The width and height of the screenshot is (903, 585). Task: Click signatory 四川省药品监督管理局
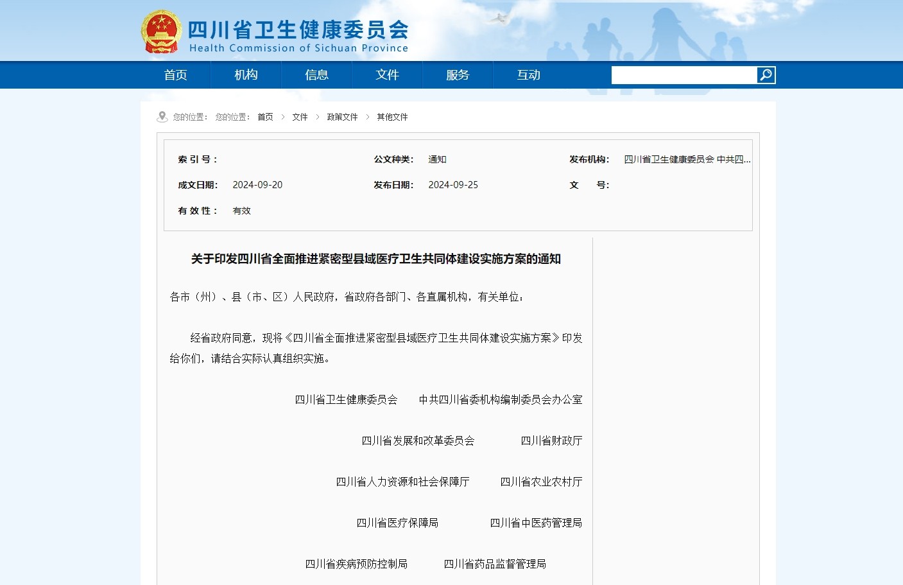coord(495,564)
